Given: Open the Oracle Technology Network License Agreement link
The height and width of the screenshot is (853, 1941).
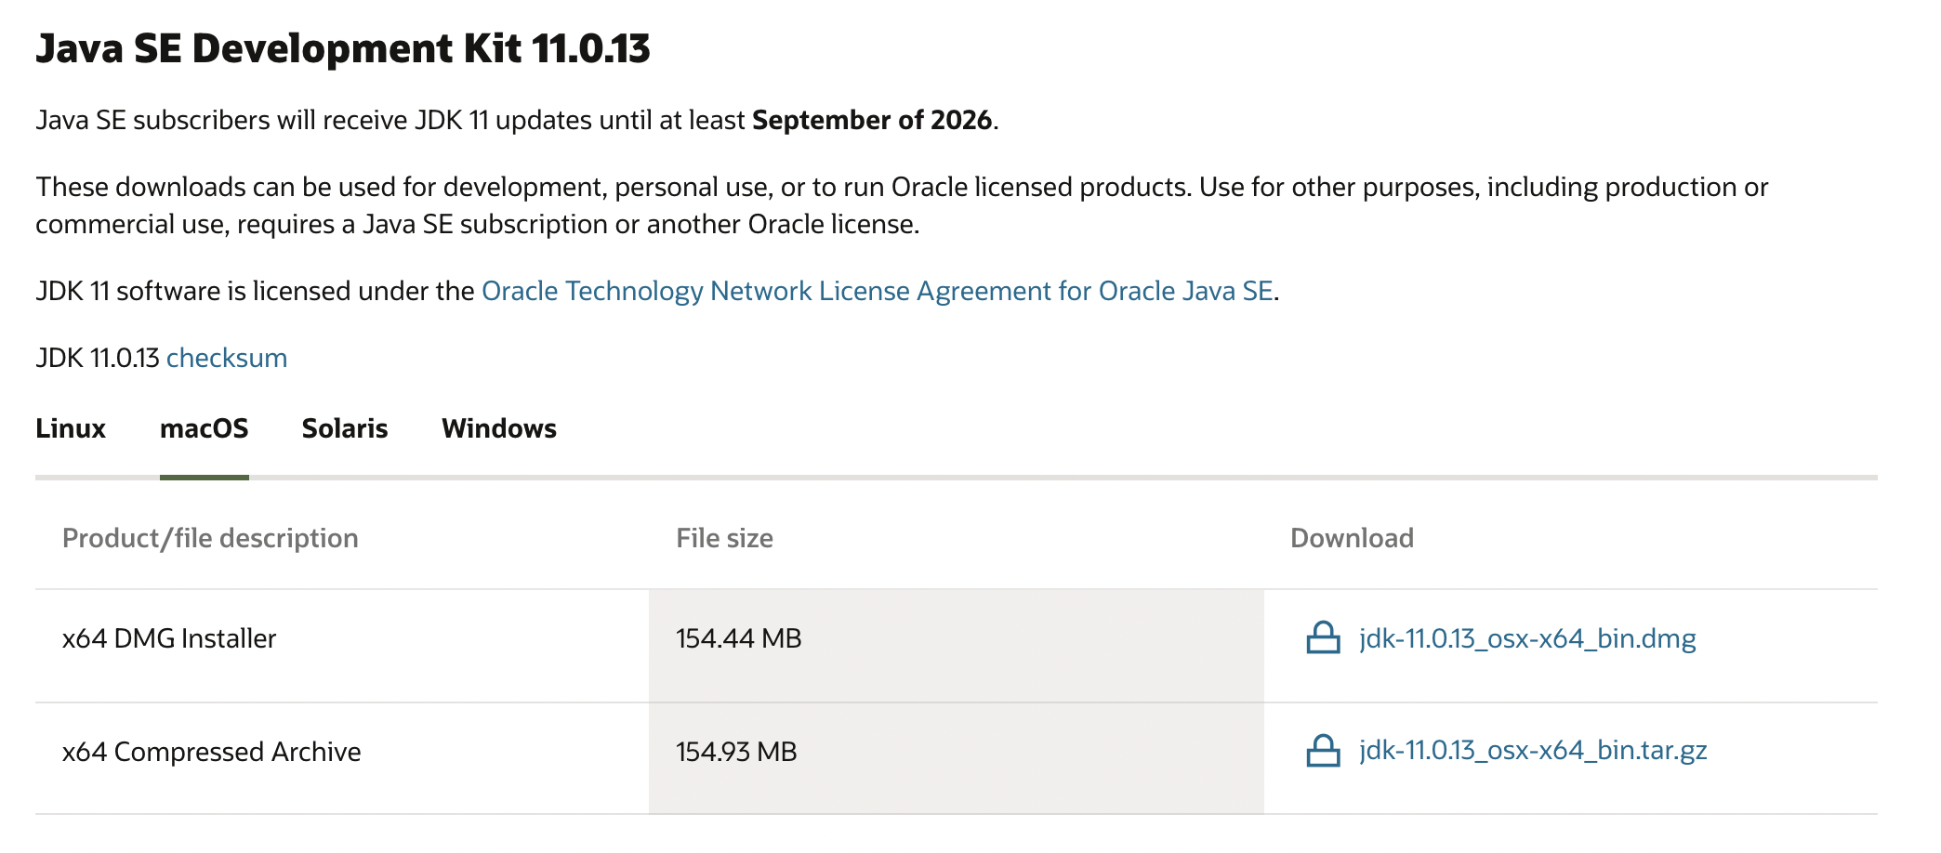Looking at the screenshot, I should [878, 291].
